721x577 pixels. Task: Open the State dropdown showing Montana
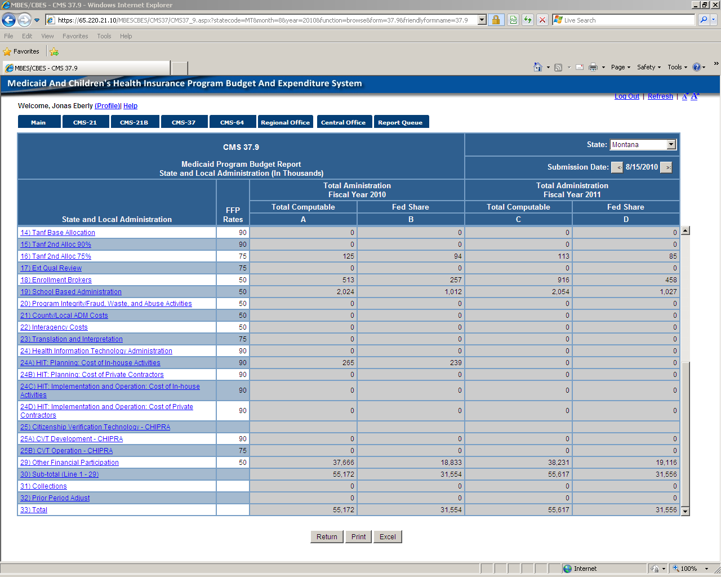[671, 145]
